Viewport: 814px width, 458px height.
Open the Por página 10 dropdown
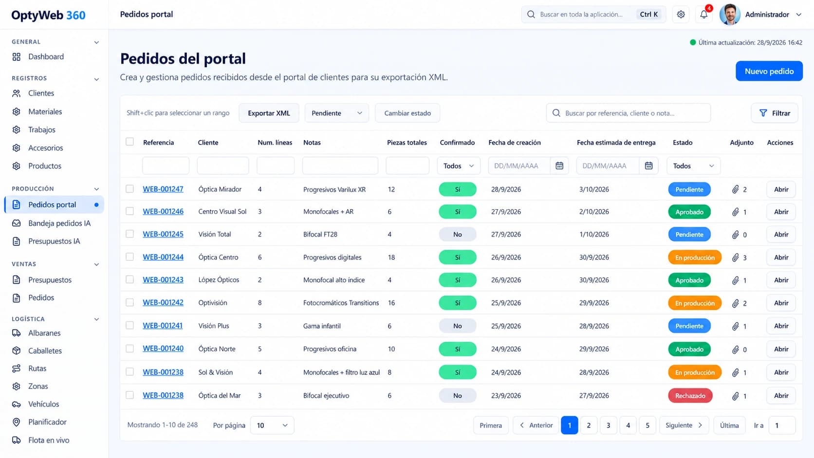[x=272, y=425]
